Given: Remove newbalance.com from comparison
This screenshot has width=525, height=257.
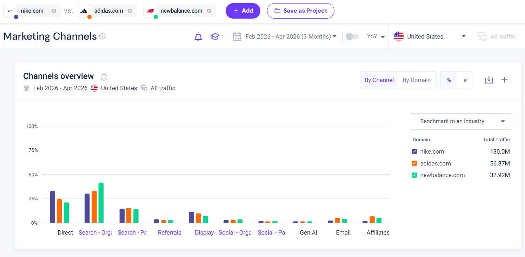Looking at the screenshot, I should pos(209,11).
